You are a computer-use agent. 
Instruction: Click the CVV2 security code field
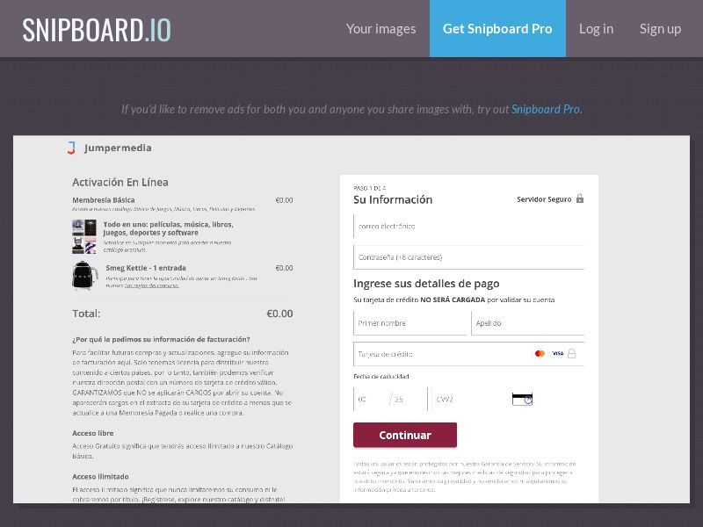(x=470, y=399)
